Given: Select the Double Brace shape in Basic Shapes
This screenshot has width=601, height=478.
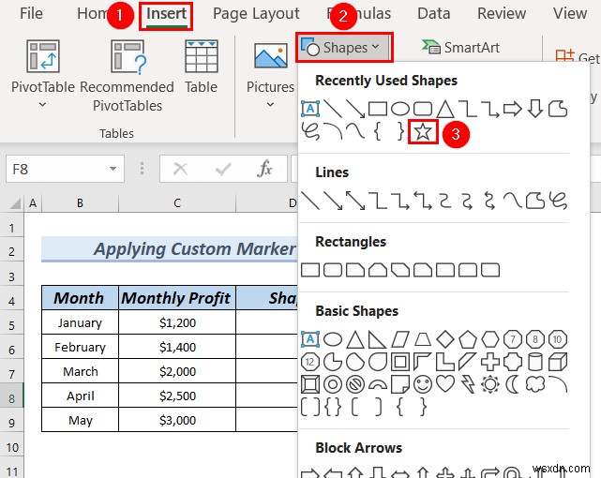Looking at the screenshot, I should pyautogui.click(x=333, y=407).
